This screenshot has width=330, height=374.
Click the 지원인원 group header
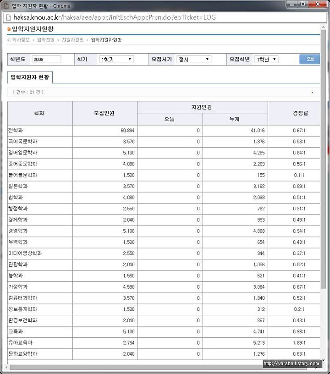click(203, 107)
